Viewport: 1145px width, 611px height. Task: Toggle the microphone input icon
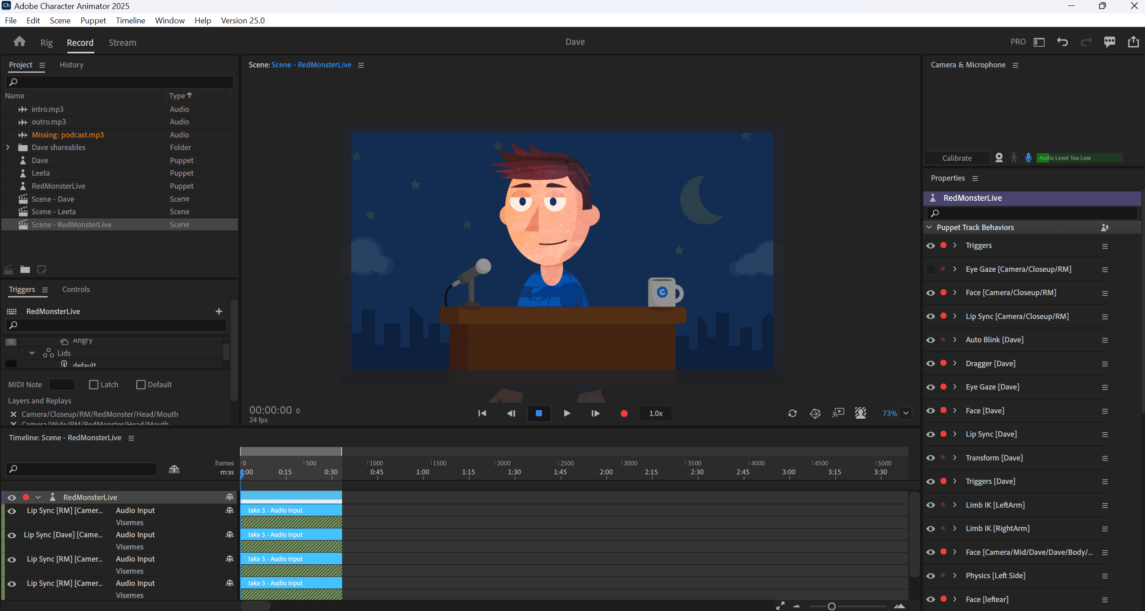coord(1028,158)
